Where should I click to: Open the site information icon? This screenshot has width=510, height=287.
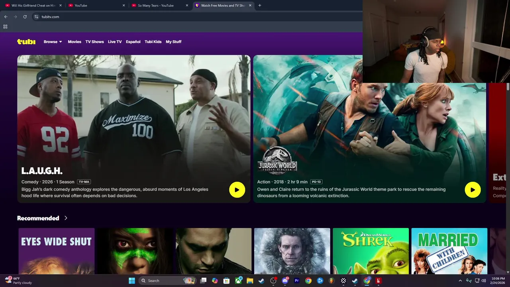[x=36, y=17]
